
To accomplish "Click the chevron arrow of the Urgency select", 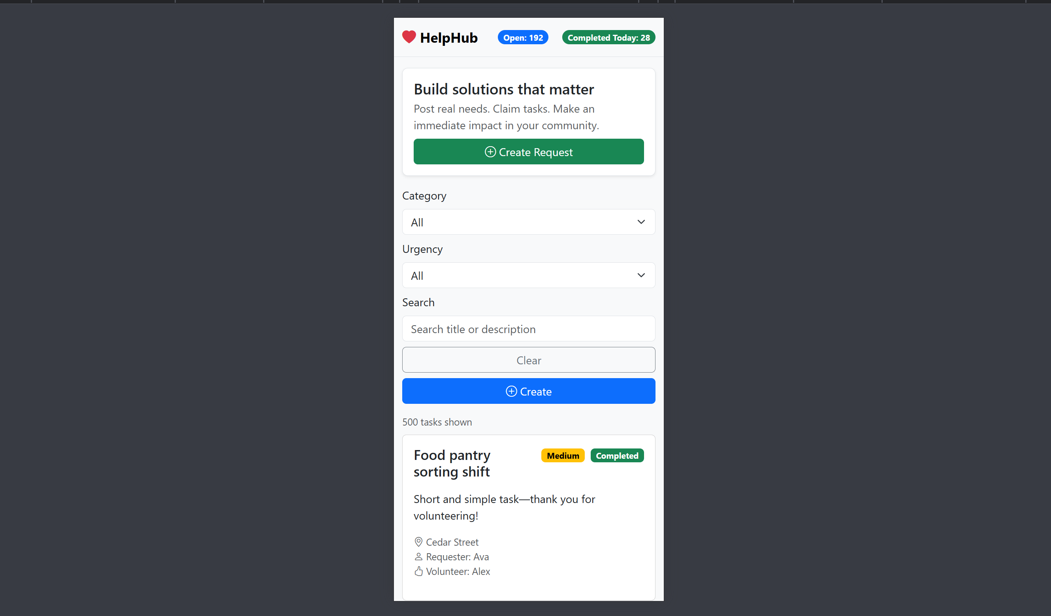I will point(641,275).
